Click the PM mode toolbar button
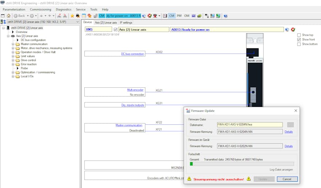 179,16
